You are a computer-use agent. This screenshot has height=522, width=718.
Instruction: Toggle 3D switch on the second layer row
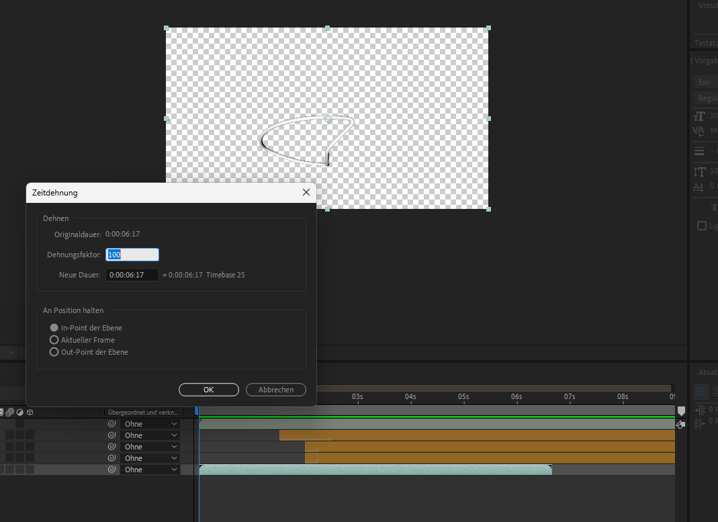point(30,435)
